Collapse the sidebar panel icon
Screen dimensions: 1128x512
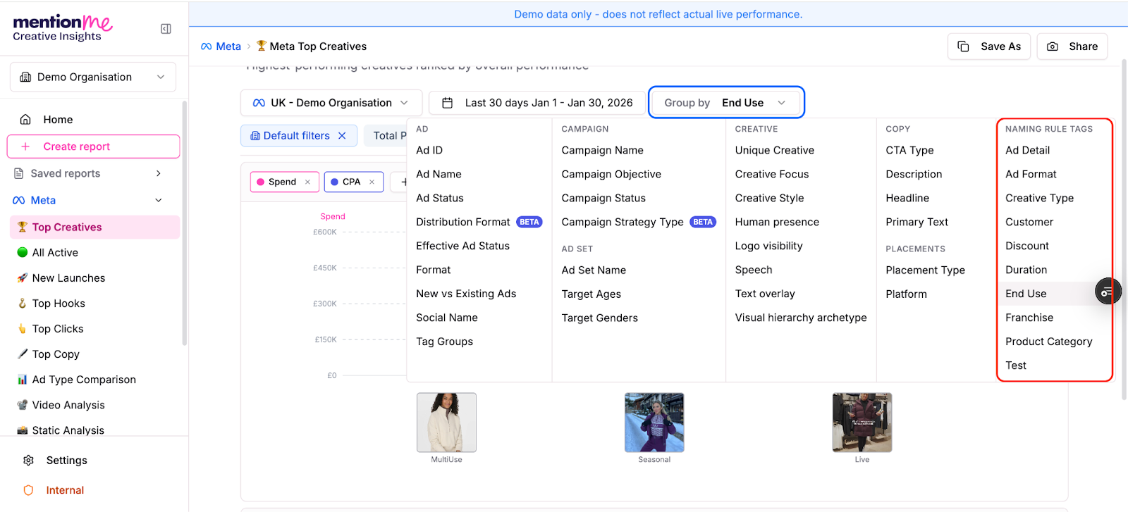tap(166, 29)
